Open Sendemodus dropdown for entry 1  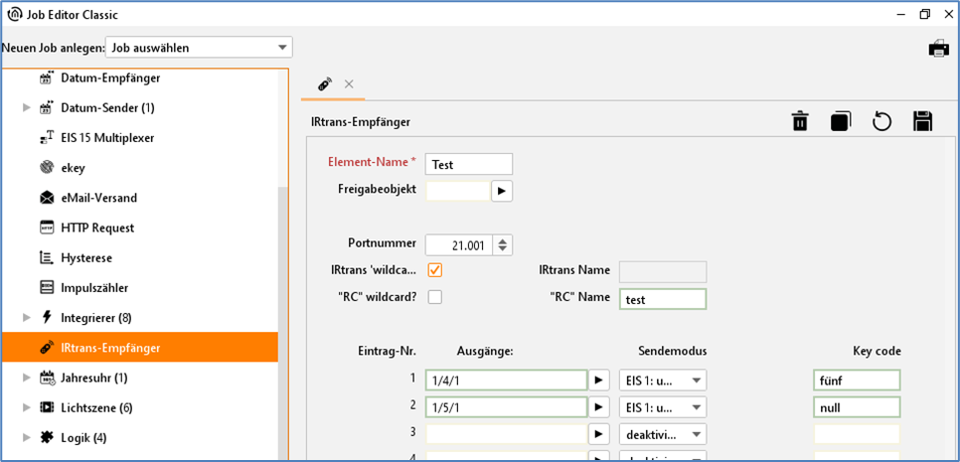[x=663, y=380]
